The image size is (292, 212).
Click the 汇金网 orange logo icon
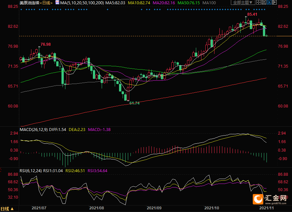(258, 199)
